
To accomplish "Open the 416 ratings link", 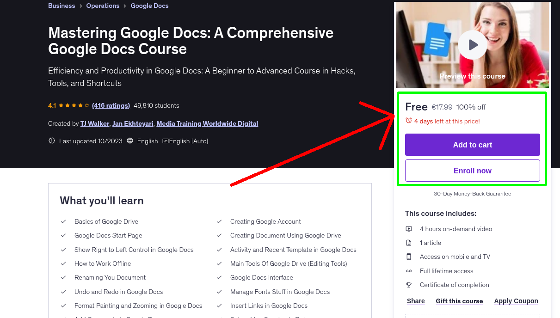I will 111,105.
